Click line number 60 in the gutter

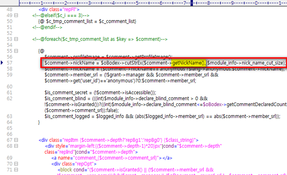(x=9, y=86)
